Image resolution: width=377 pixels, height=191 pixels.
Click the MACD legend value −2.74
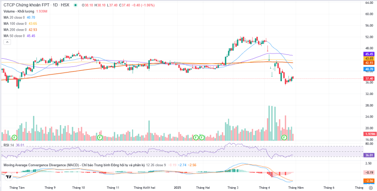(x=183, y=165)
